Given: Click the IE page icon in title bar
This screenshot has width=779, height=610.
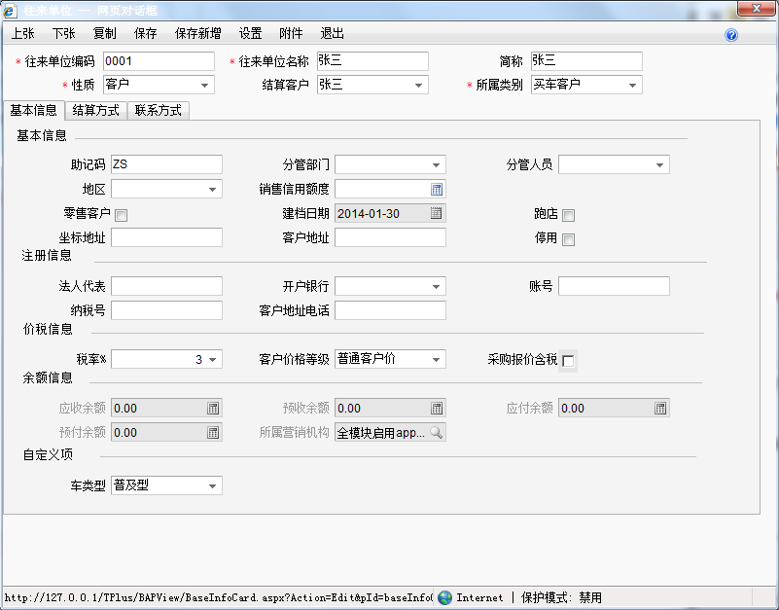Looking at the screenshot, I should click(10, 11).
